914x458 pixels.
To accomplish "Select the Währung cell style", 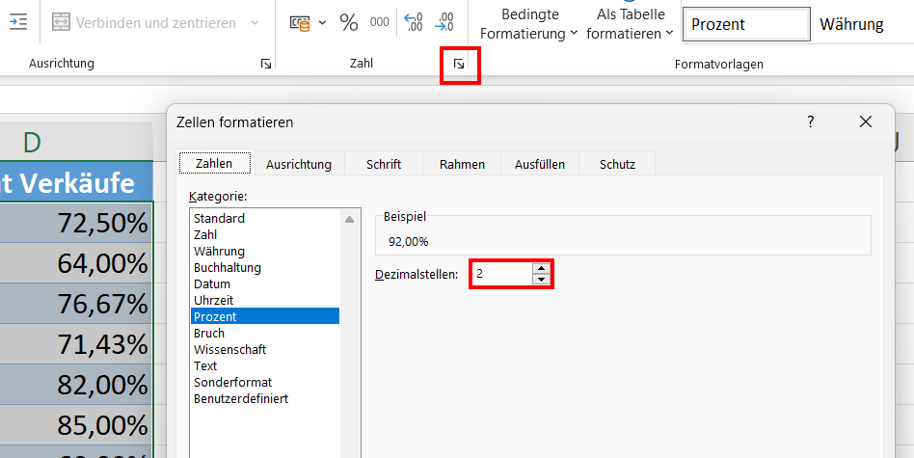I will coord(851,24).
